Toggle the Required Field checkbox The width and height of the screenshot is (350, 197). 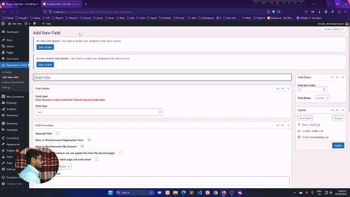point(57,133)
